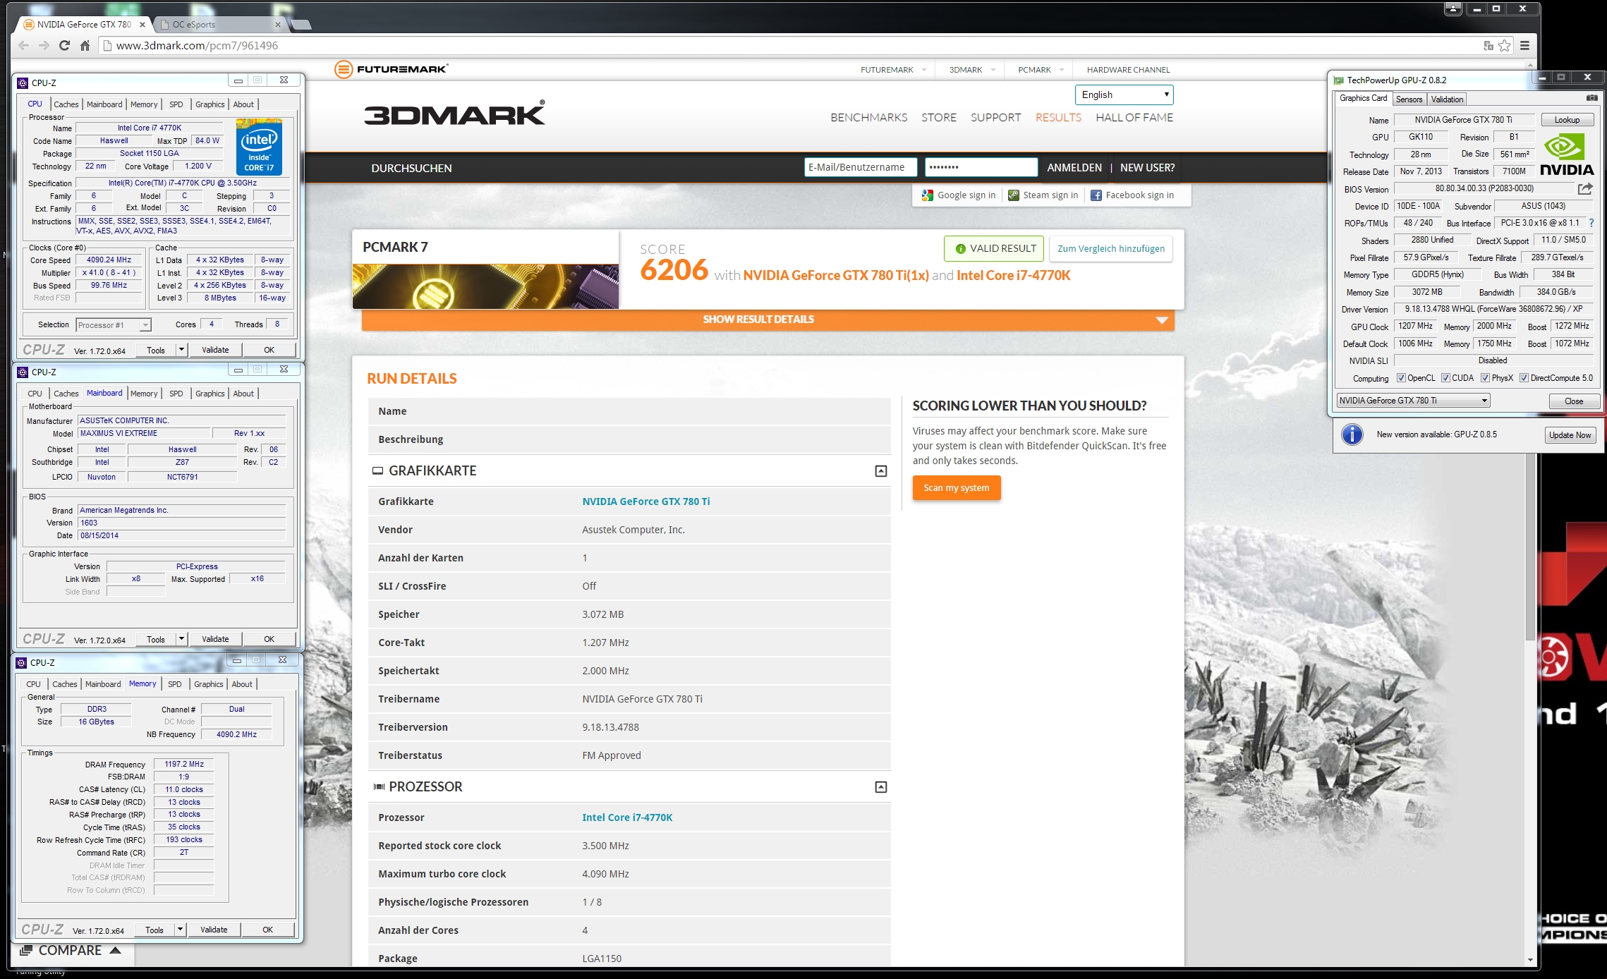The width and height of the screenshot is (1607, 979).
Task: Click browser address bar URL
Action: click(197, 45)
